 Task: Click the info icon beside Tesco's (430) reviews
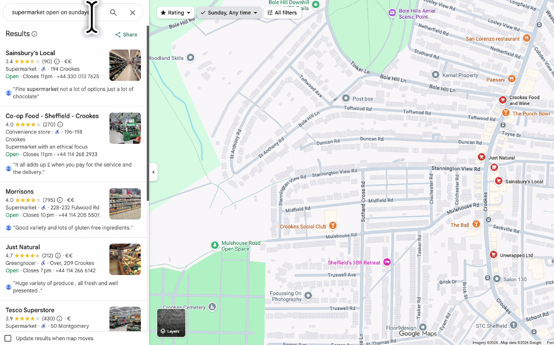(x=59, y=319)
